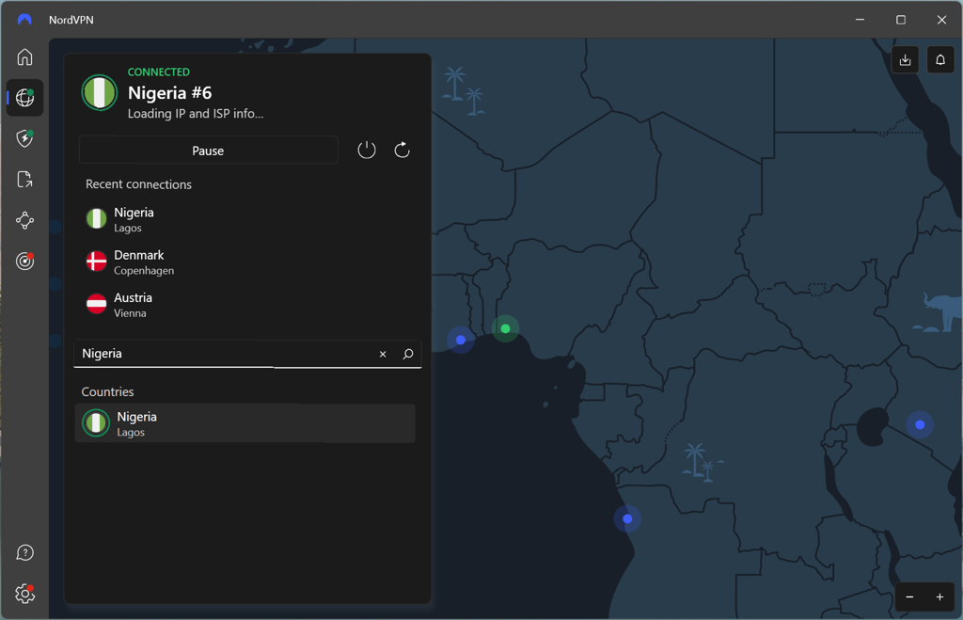
Task: Zoom out the map with minus
Action: pos(909,596)
